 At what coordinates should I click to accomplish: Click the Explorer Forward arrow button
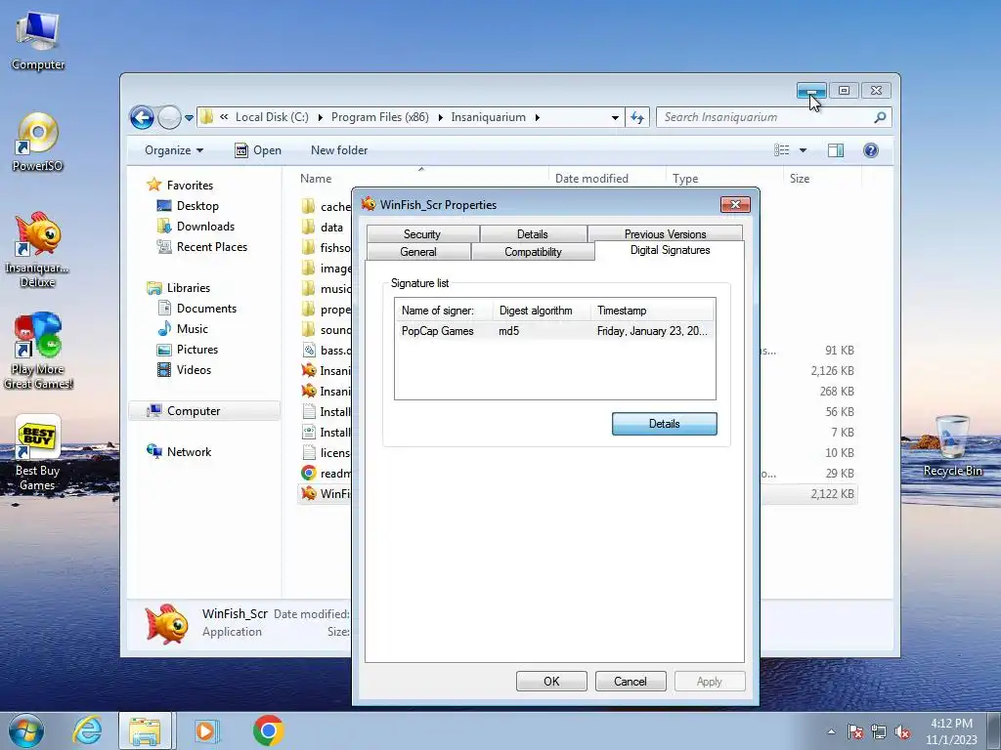click(x=169, y=117)
